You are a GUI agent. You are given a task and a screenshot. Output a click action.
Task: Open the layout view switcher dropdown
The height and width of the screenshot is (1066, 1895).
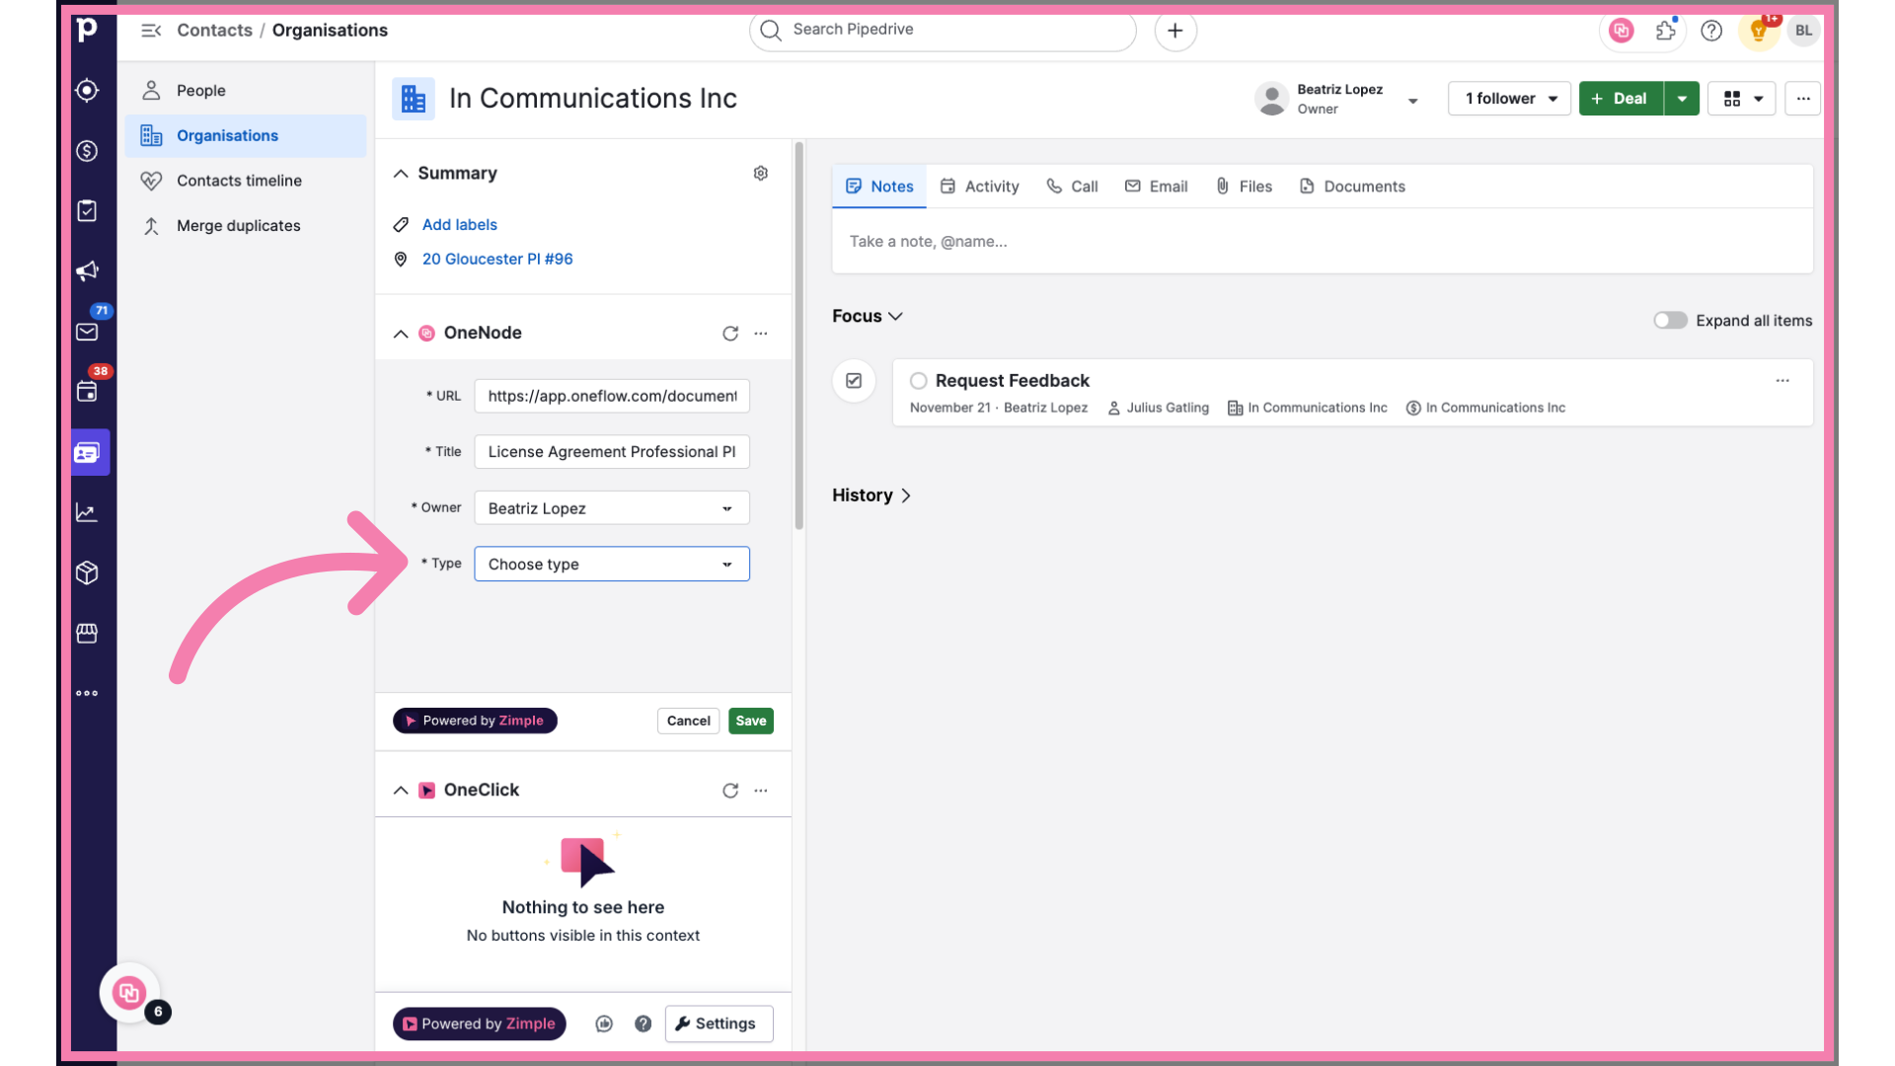pyautogui.click(x=1742, y=99)
